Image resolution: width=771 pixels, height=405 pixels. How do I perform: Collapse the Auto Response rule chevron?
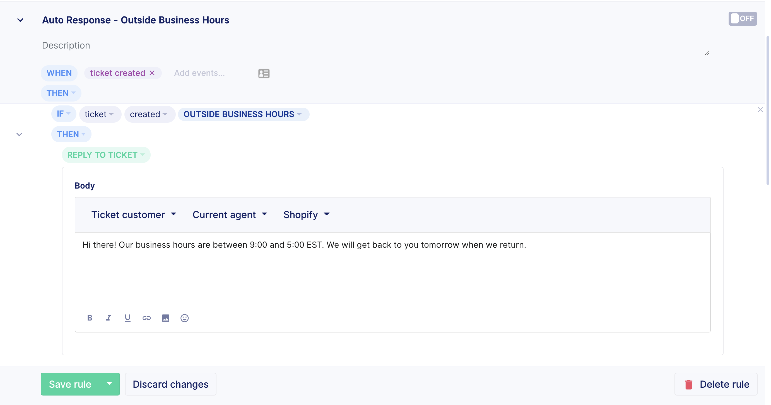pos(20,20)
